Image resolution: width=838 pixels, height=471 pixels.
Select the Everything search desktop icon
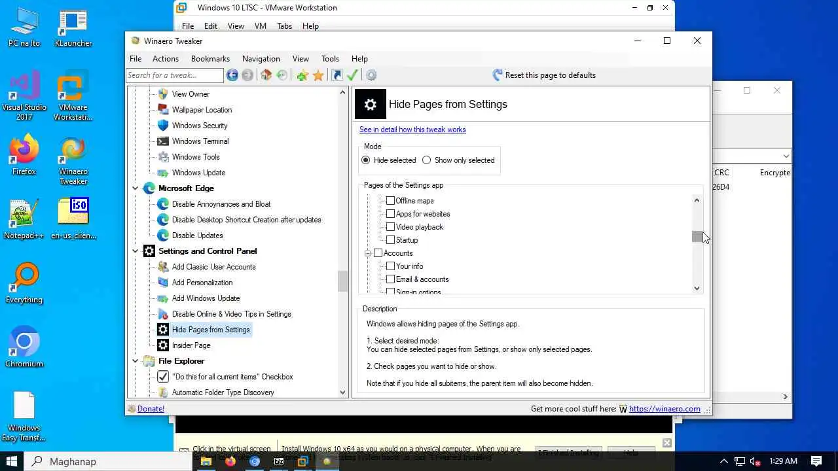(x=24, y=283)
